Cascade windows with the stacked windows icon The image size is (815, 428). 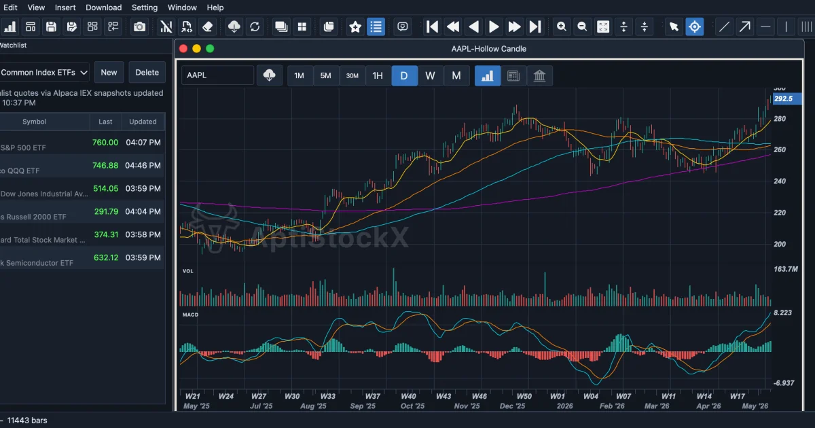click(280, 26)
